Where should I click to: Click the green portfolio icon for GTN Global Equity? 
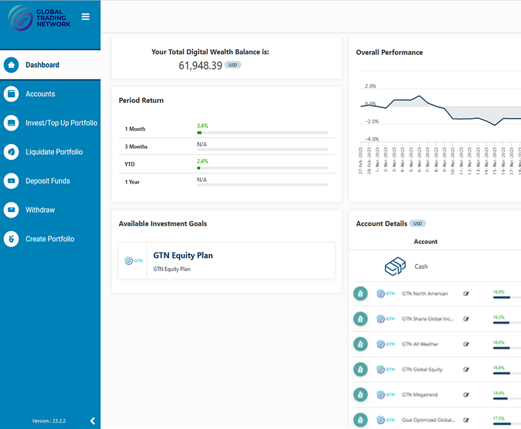361,370
